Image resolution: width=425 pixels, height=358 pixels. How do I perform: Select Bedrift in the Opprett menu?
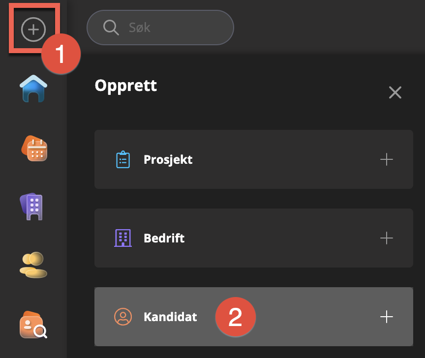[164, 239]
